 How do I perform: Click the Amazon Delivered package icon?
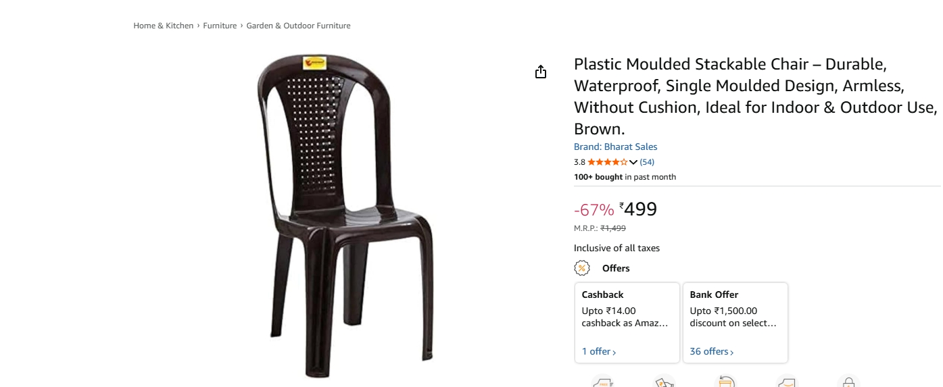click(786, 382)
